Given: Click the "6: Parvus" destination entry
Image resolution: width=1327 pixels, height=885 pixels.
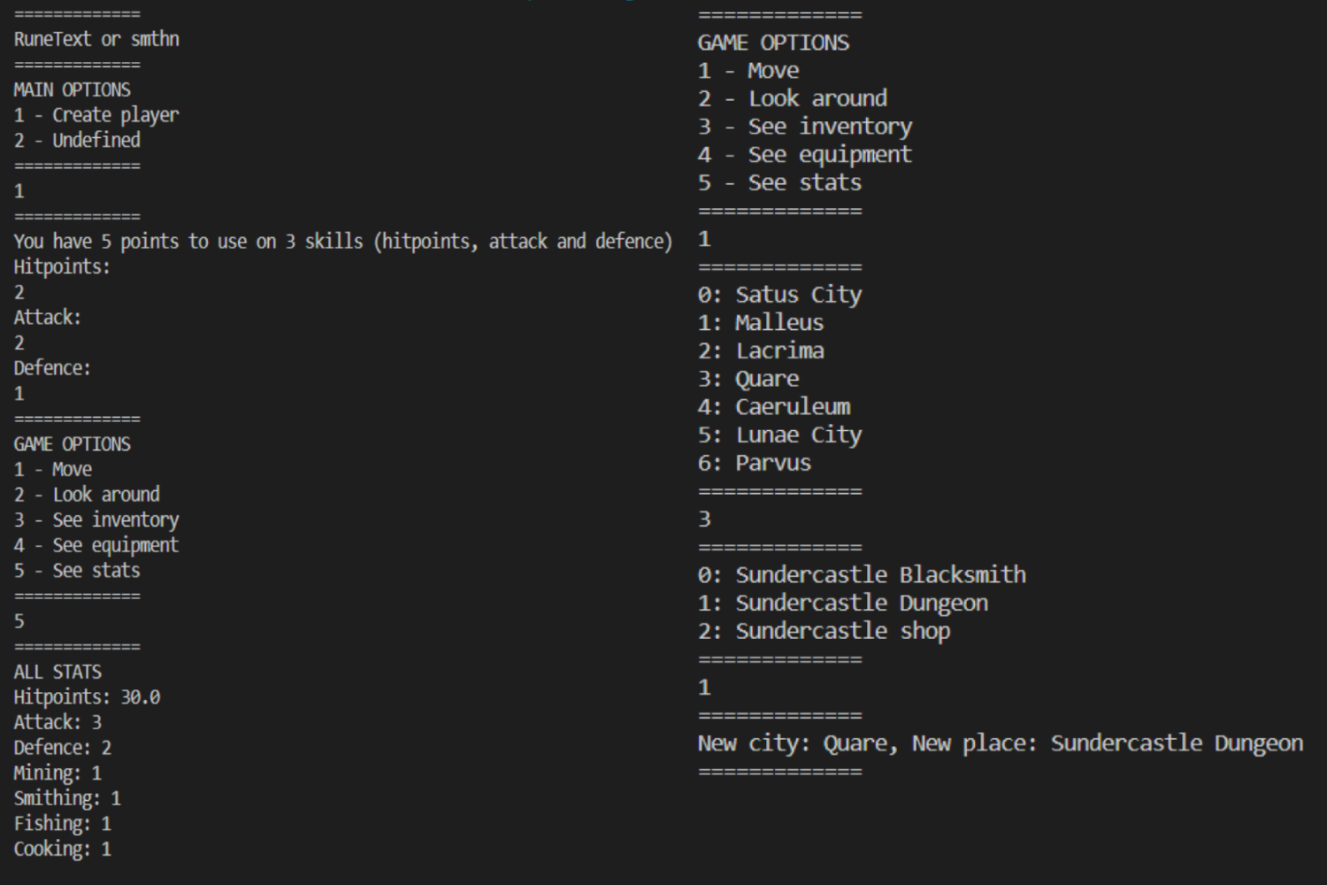Looking at the screenshot, I should click(755, 463).
